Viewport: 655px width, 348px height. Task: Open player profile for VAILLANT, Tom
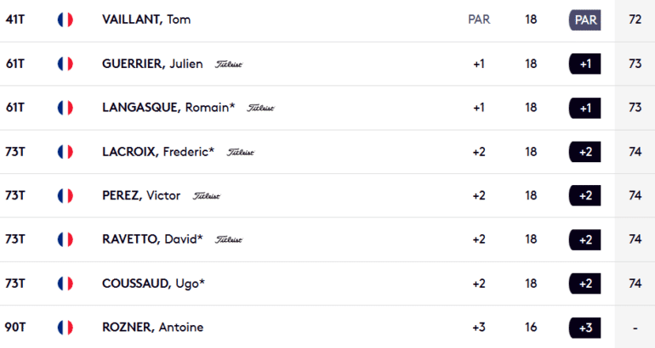146,20
